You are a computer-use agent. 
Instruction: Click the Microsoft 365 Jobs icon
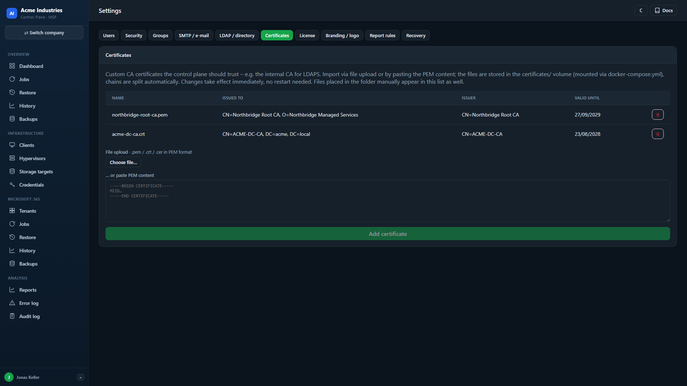[x=12, y=224]
